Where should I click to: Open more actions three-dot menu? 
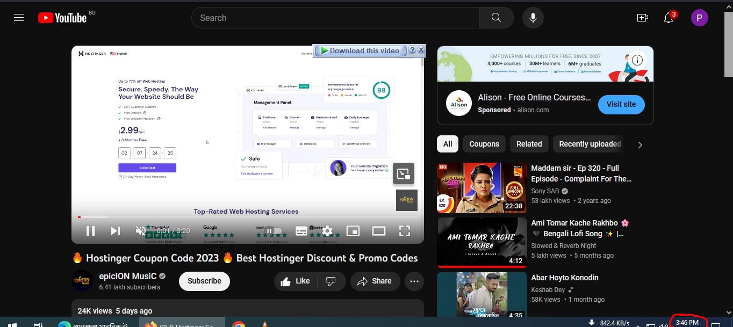(x=414, y=281)
